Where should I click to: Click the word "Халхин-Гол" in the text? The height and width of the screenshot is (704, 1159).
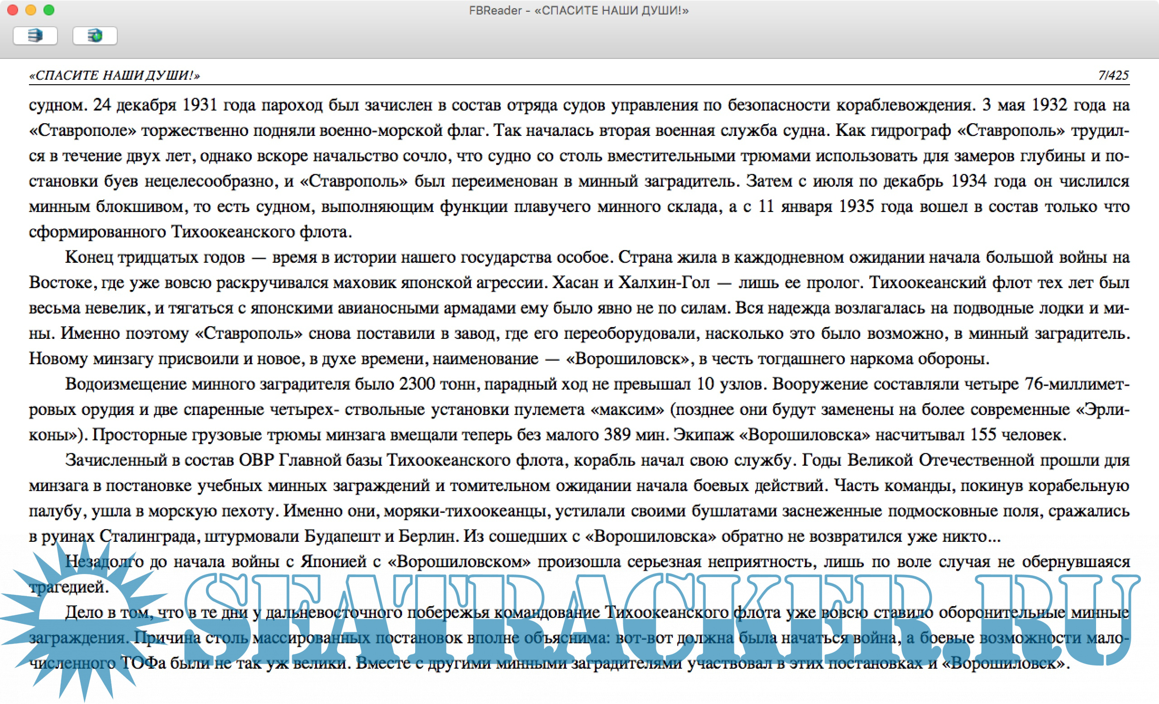[664, 283]
